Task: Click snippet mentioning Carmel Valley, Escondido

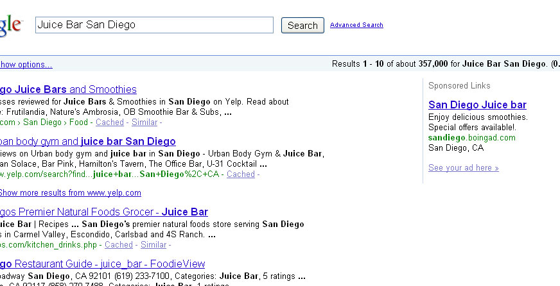Action: point(108,235)
